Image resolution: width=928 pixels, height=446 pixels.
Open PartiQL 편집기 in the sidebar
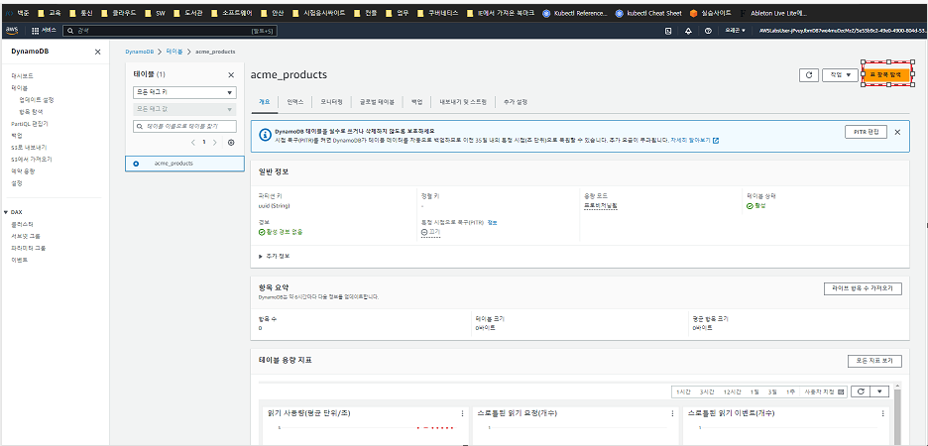[x=30, y=124]
